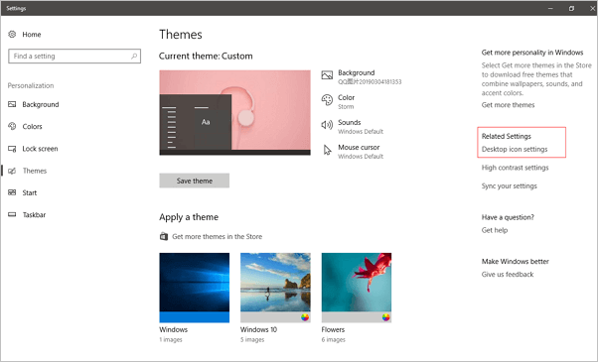Click the search magnifier icon
Viewport: 598px width, 362px height.
click(x=134, y=56)
